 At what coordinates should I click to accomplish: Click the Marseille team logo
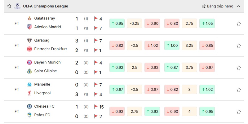(29, 84)
